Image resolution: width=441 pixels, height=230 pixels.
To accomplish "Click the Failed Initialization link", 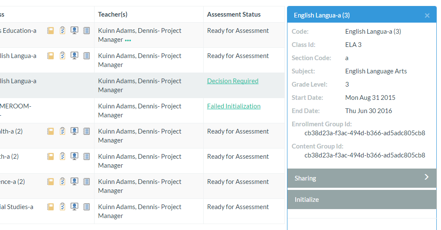I will (234, 106).
